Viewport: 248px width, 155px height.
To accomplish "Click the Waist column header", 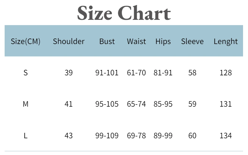I will (136, 42).
